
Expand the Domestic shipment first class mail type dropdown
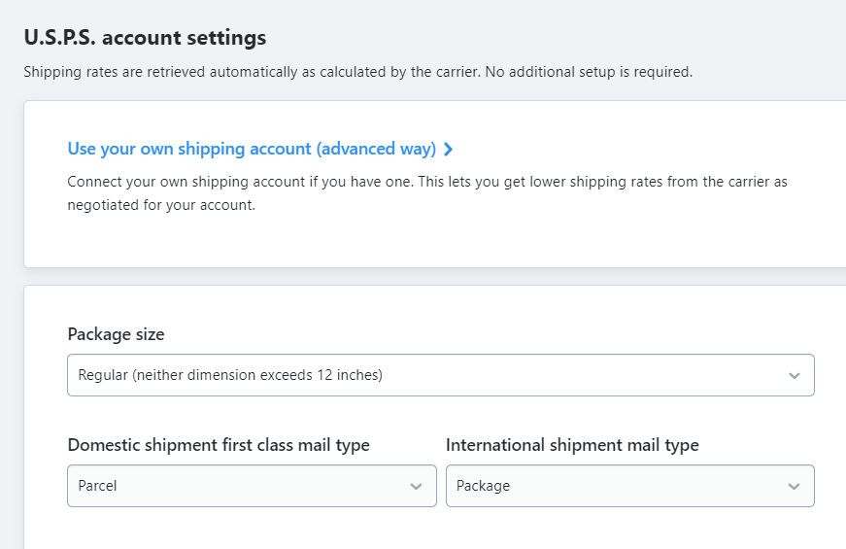[252, 486]
